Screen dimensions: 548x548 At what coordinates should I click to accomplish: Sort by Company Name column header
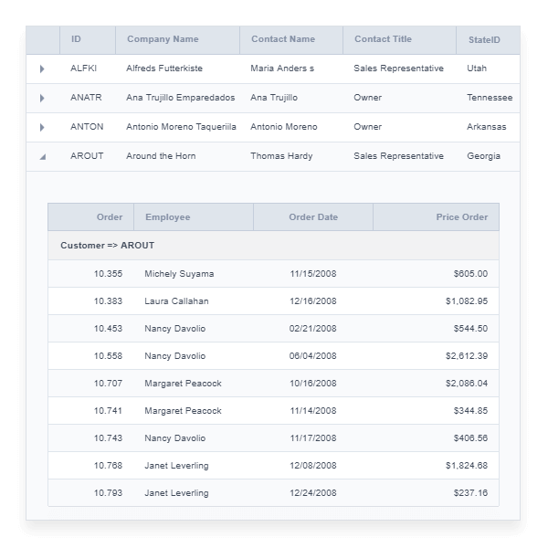178,39
